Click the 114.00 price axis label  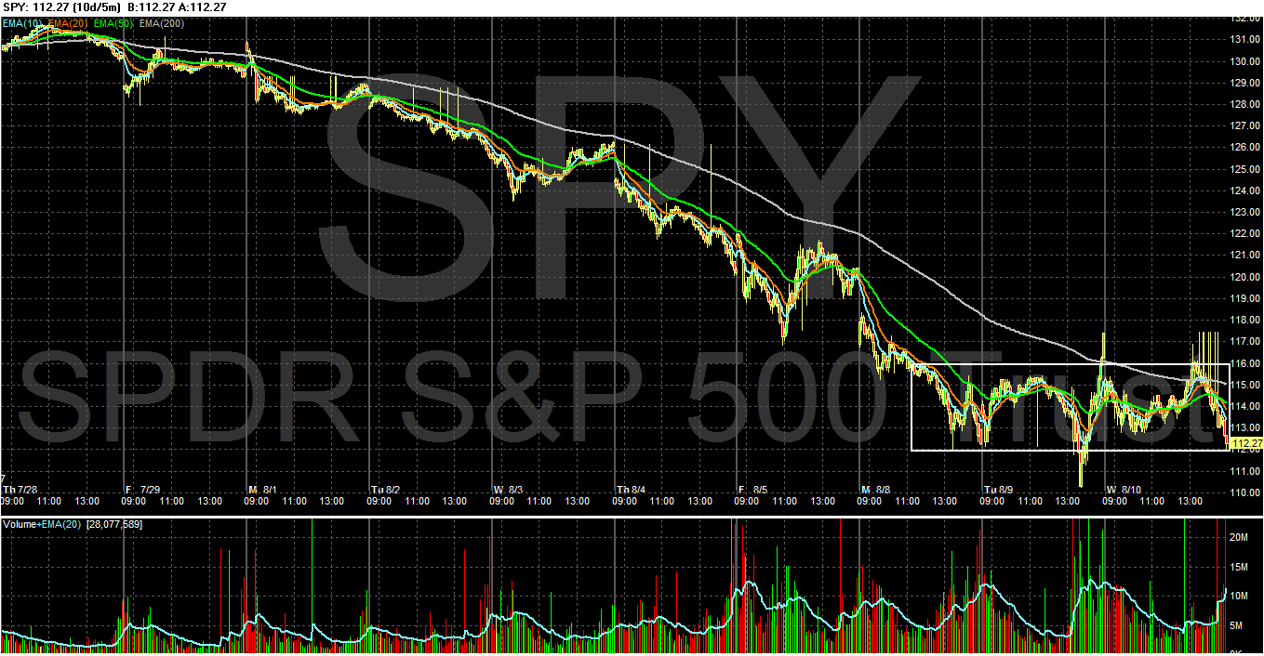(x=1247, y=406)
